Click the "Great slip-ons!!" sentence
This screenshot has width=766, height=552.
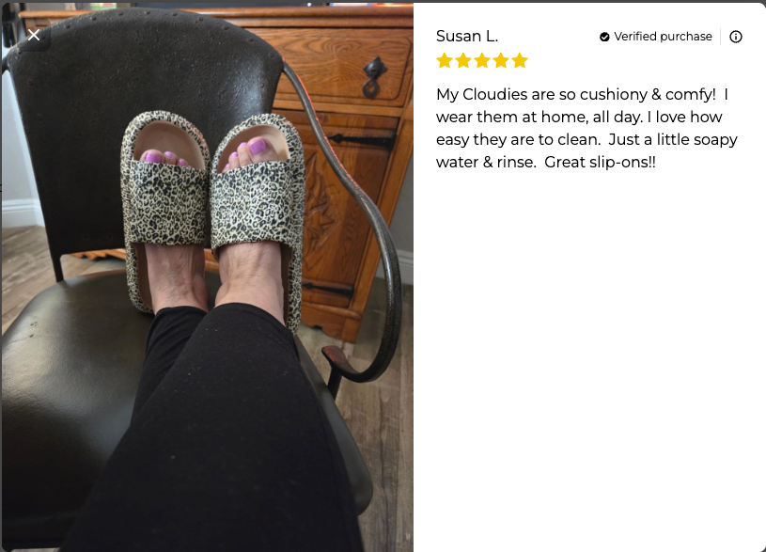[x=600, y=162]
